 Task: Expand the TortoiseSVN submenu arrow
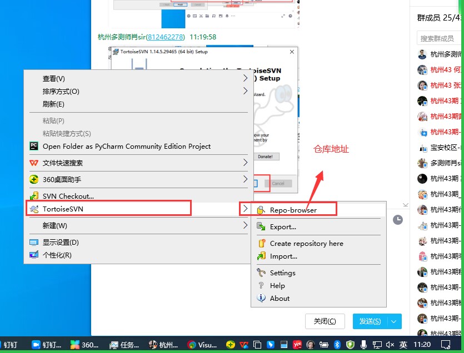click(245, 209)
